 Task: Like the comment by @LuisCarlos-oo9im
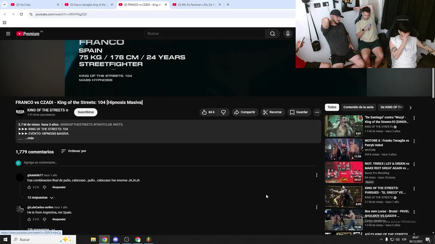29,219
